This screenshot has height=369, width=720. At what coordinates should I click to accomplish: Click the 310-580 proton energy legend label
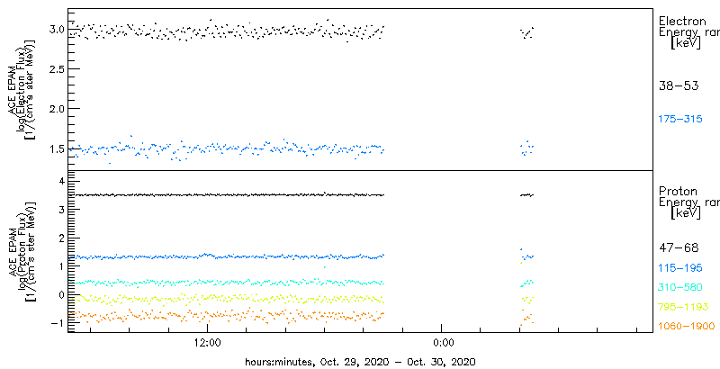(680, 288)
